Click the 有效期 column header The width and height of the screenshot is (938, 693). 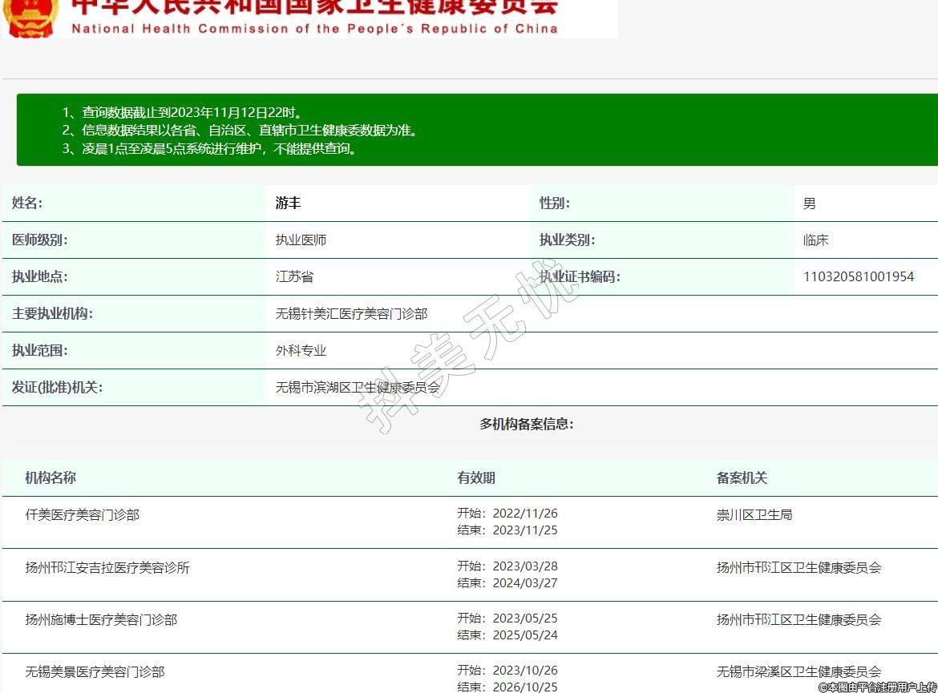point(476,478)
